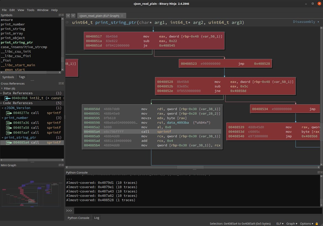
Task: Click the 'Almost-covered: 0x408528 (1 traces)' console line
Action: click(x=101, y=200)
